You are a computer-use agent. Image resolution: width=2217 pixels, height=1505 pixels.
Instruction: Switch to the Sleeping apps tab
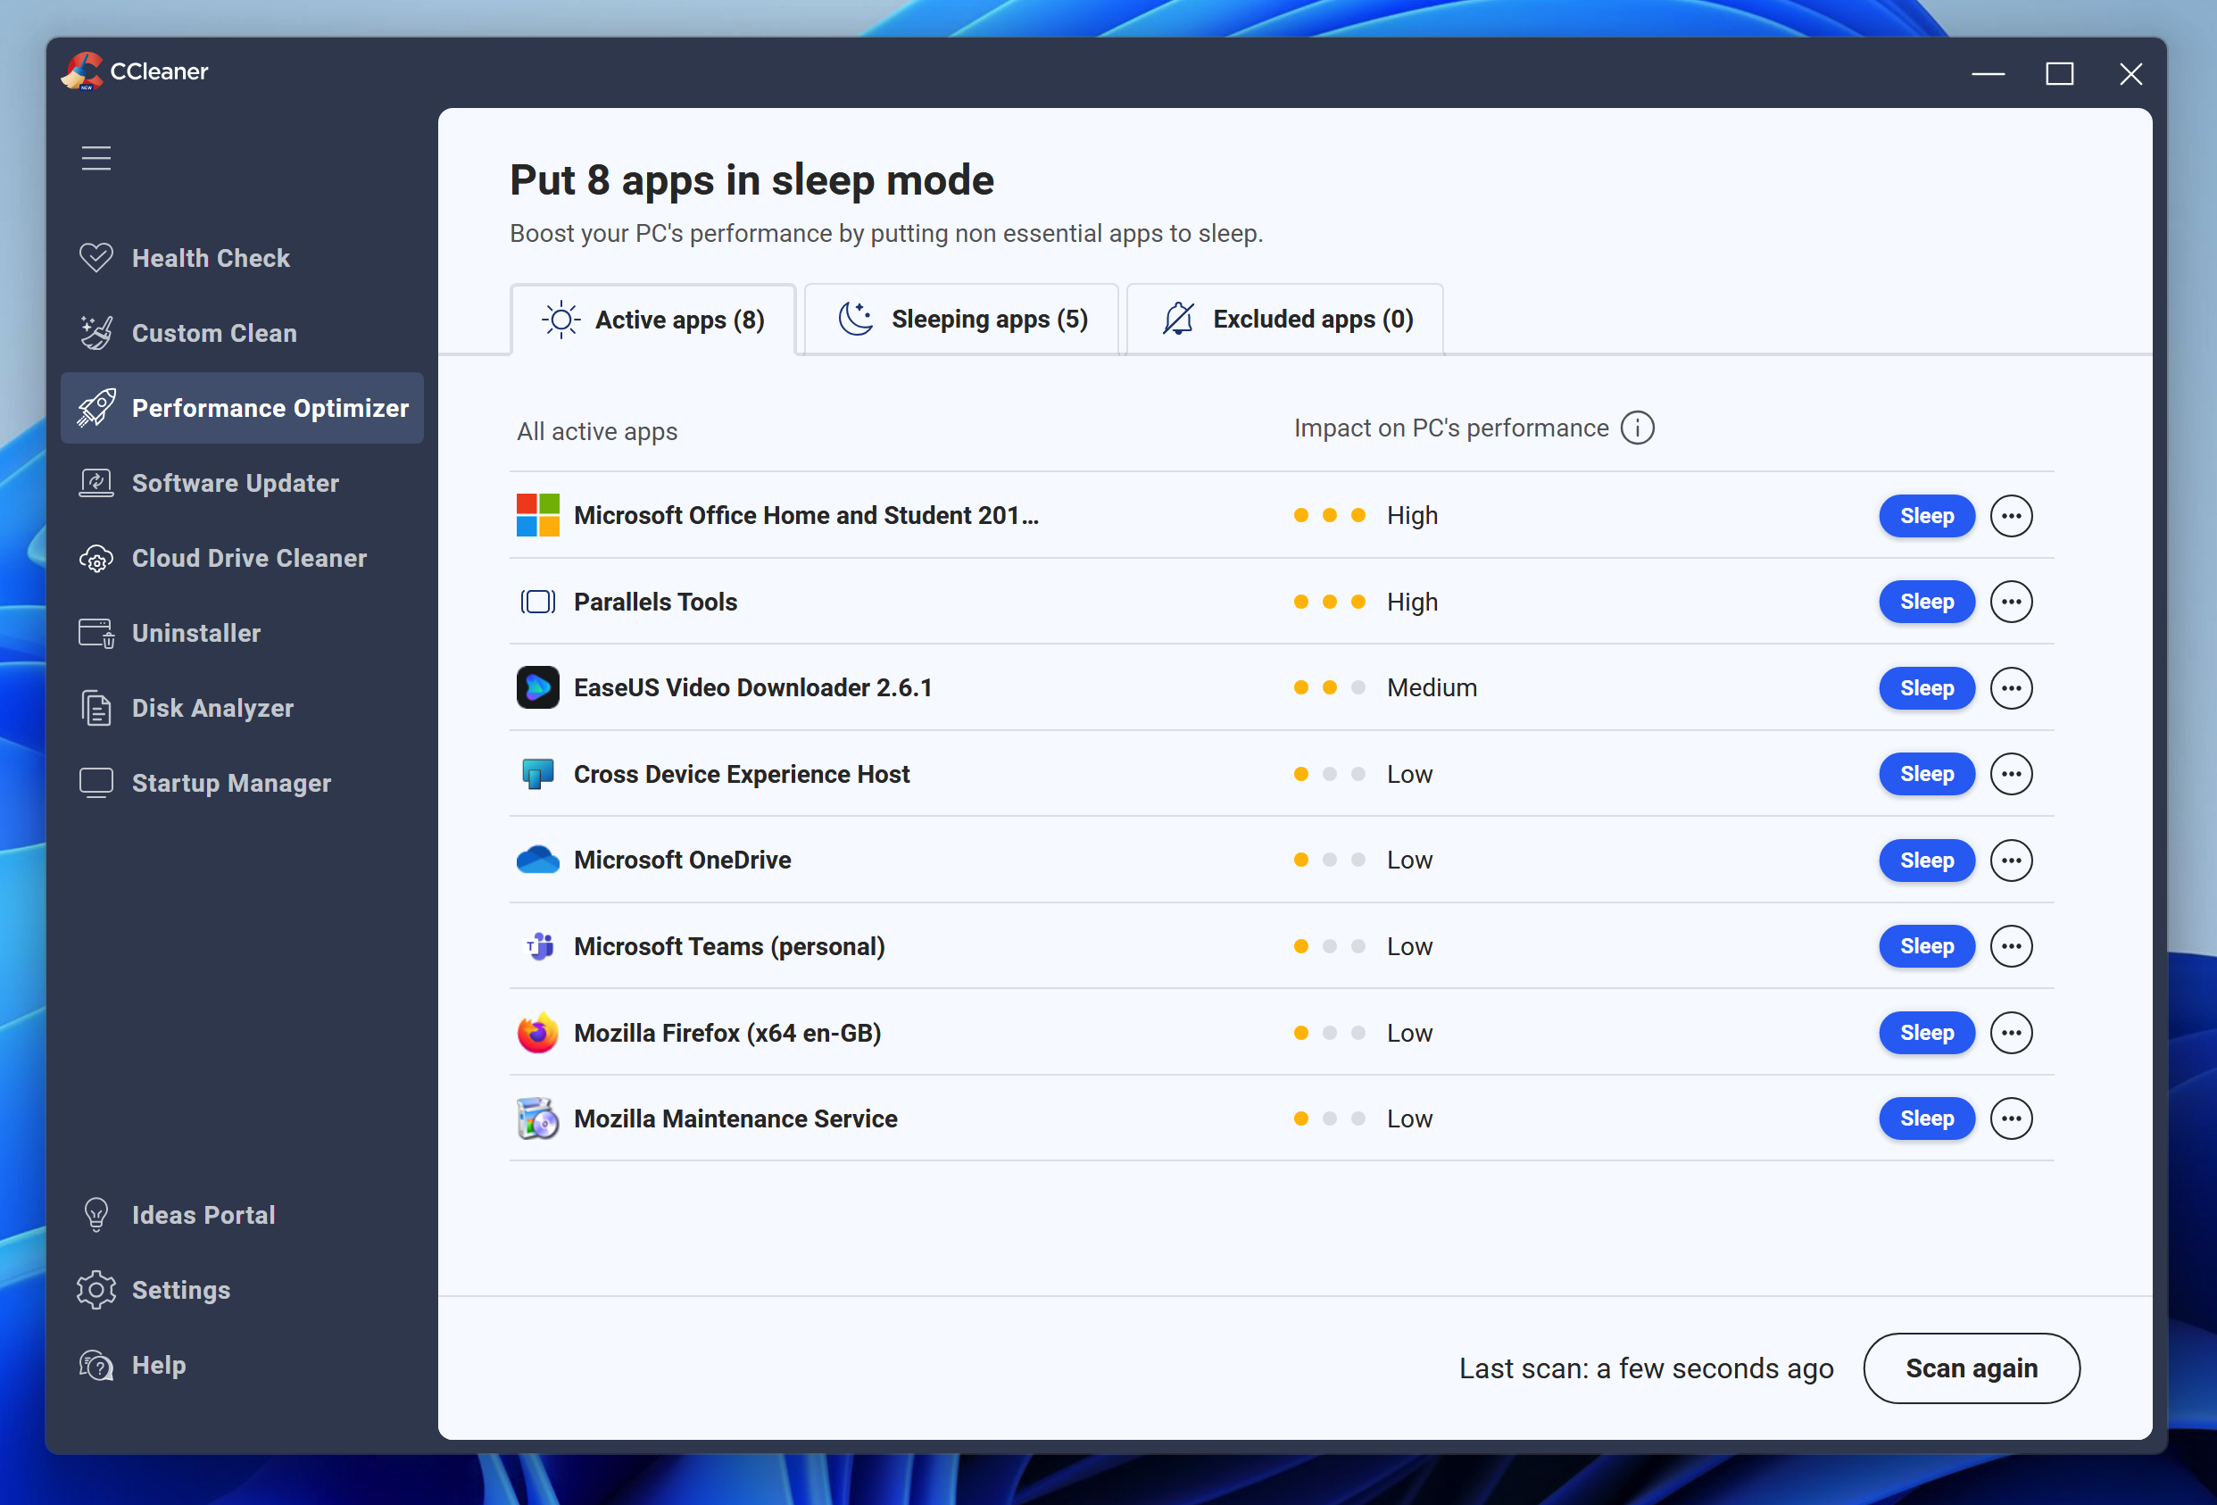click(961, 320)
